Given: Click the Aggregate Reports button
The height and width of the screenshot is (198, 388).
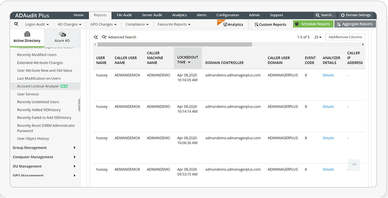Looking at the screenshot, I should tap(355, 24).
